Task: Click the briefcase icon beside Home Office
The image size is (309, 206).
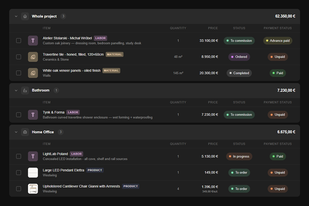Action: [25, 132]
